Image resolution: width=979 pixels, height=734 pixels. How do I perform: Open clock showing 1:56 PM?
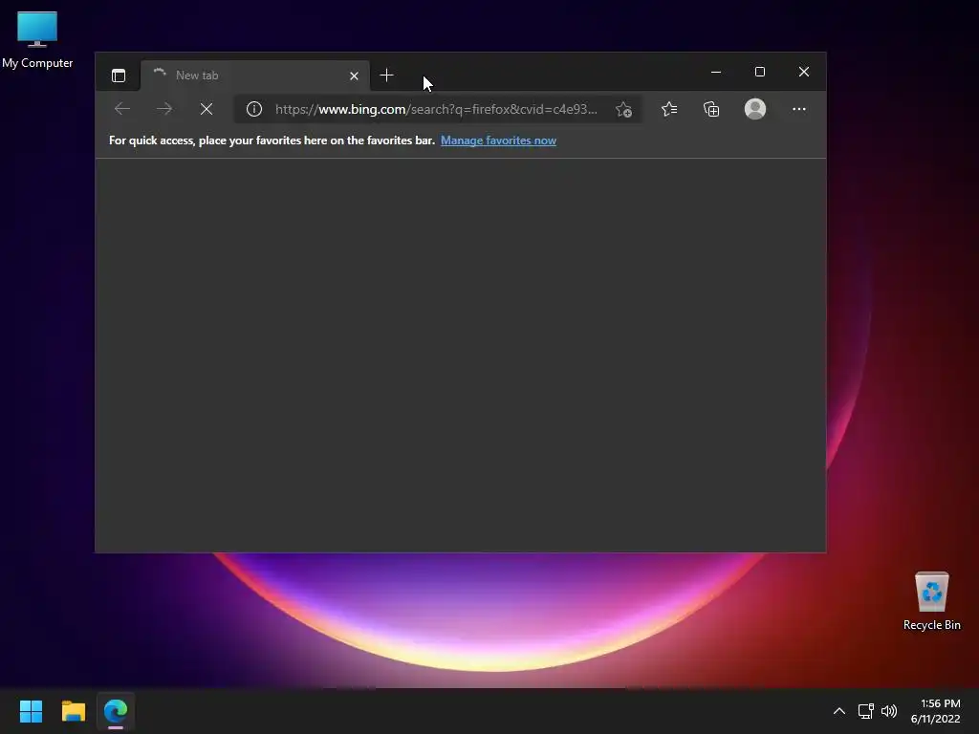(935, 711)
